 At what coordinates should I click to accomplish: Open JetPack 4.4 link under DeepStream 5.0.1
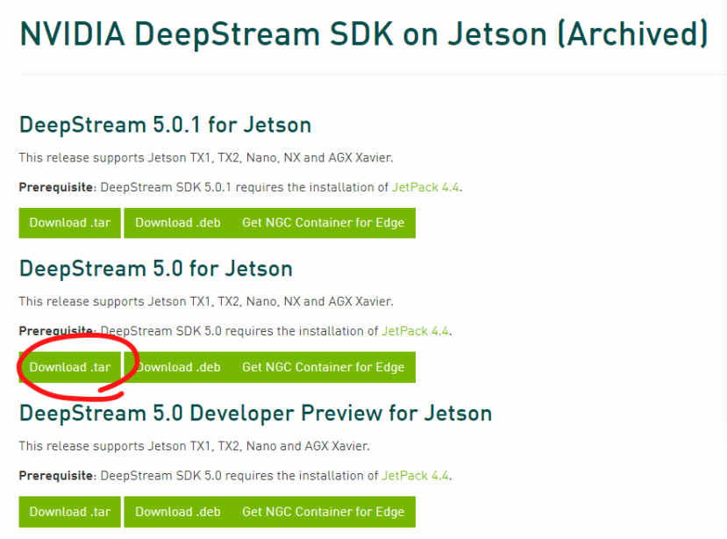[425, 187]
